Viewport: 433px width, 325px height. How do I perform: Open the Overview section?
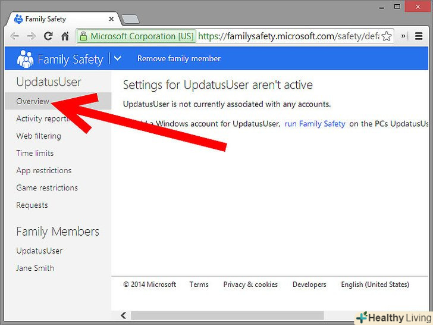(x=58, y=101)
